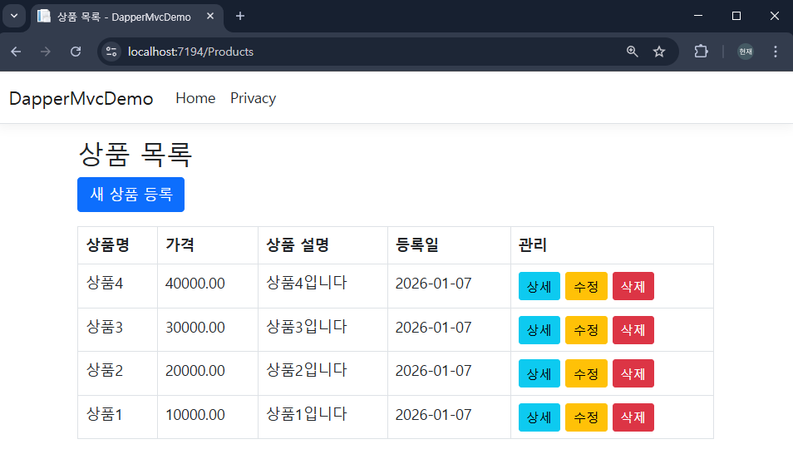Go to Home in navbar

pos(195,98)
